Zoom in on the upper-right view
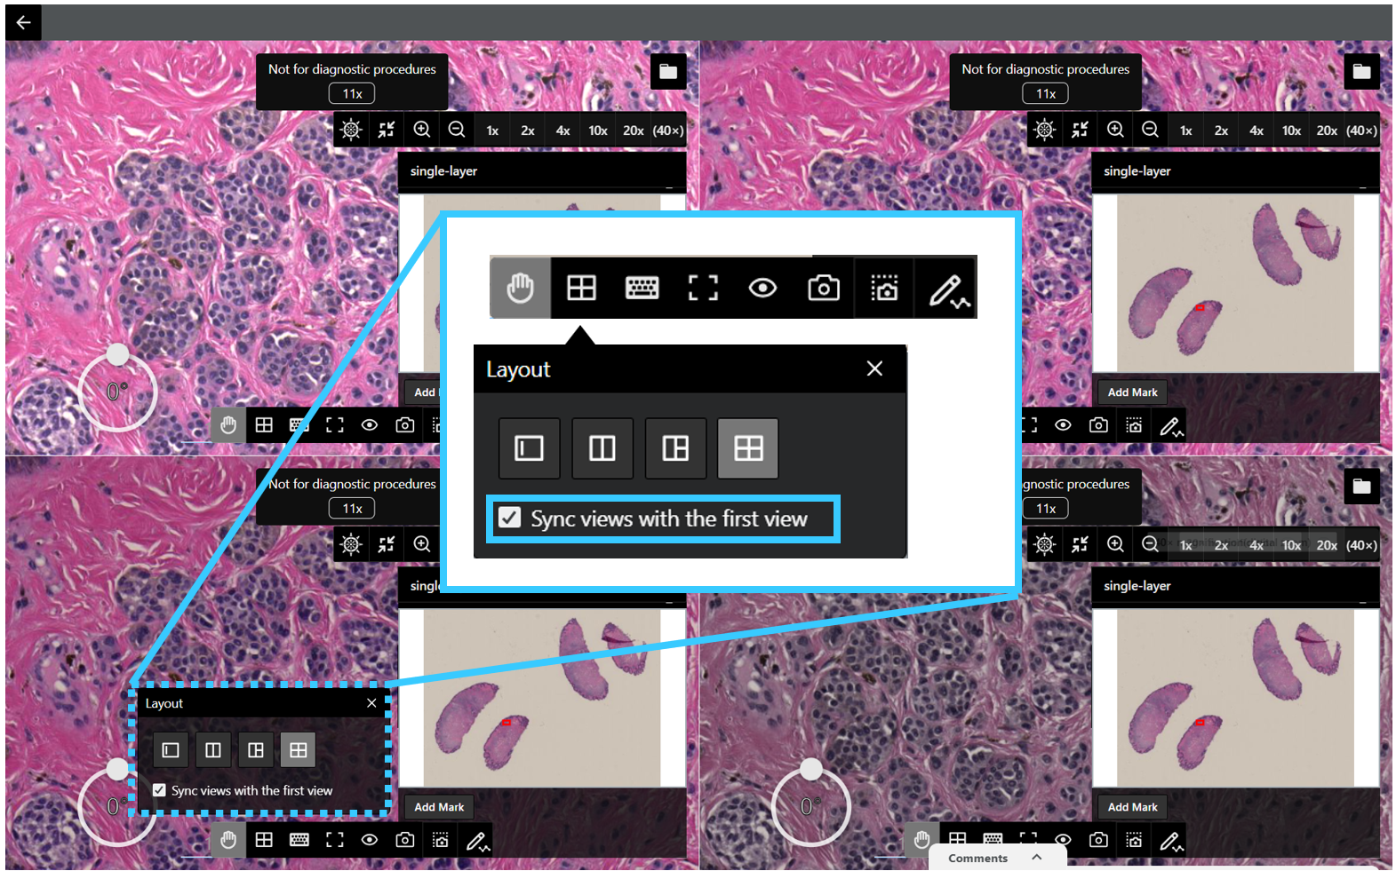The image size is (1396, 871). 1115,130
